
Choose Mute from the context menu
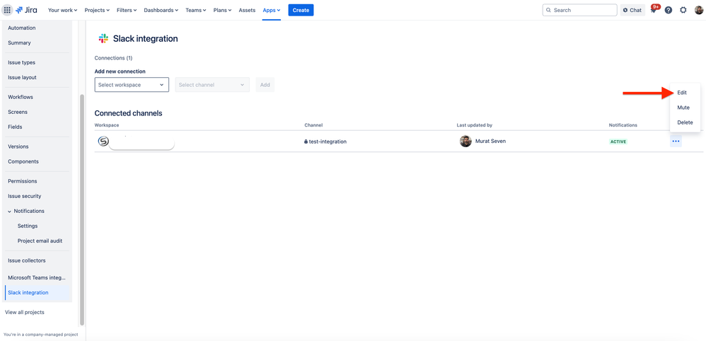pyautogui.click(x=685, y=108)
